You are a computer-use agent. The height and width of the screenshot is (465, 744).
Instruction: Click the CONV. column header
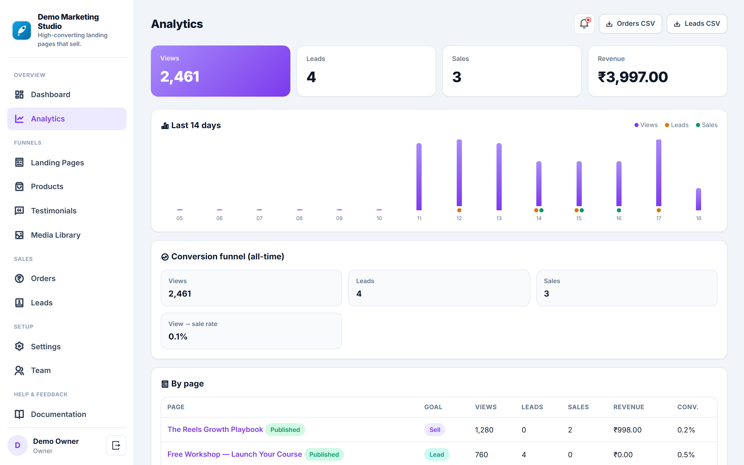click(x=688, y=407)
